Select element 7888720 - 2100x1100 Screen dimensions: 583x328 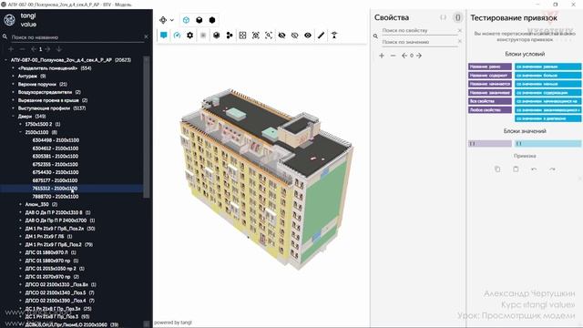(56, 197)
